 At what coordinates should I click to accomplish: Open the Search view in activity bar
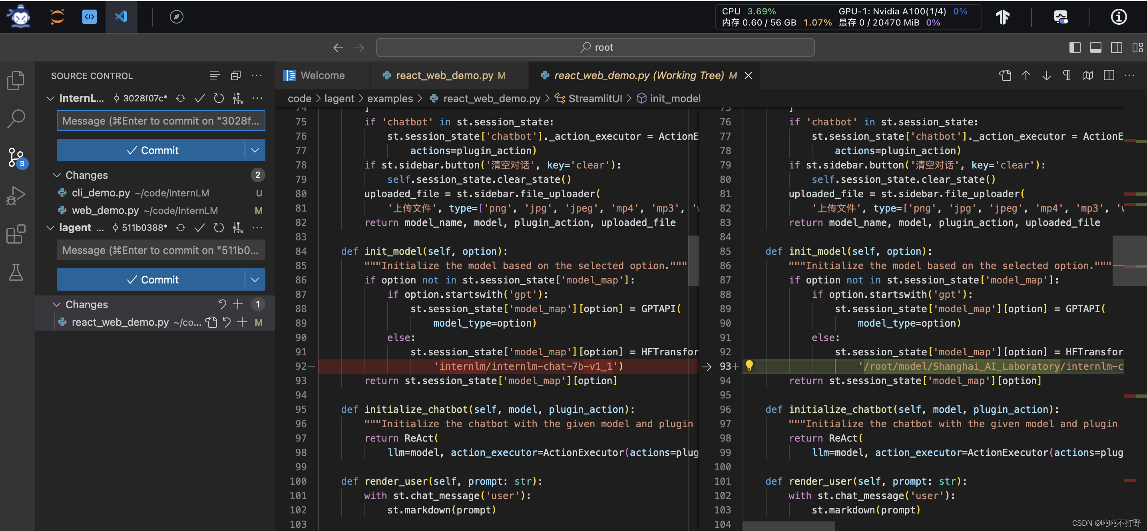click(x=16, y=119)
